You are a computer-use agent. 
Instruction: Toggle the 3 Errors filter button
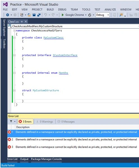25,121
